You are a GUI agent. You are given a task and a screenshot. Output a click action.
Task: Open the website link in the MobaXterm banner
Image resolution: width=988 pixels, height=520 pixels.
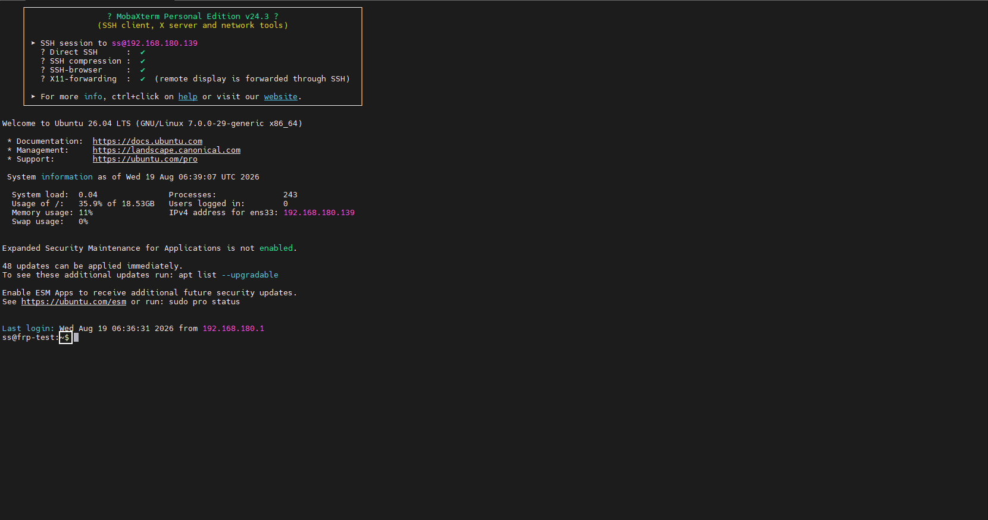[281, 97]
